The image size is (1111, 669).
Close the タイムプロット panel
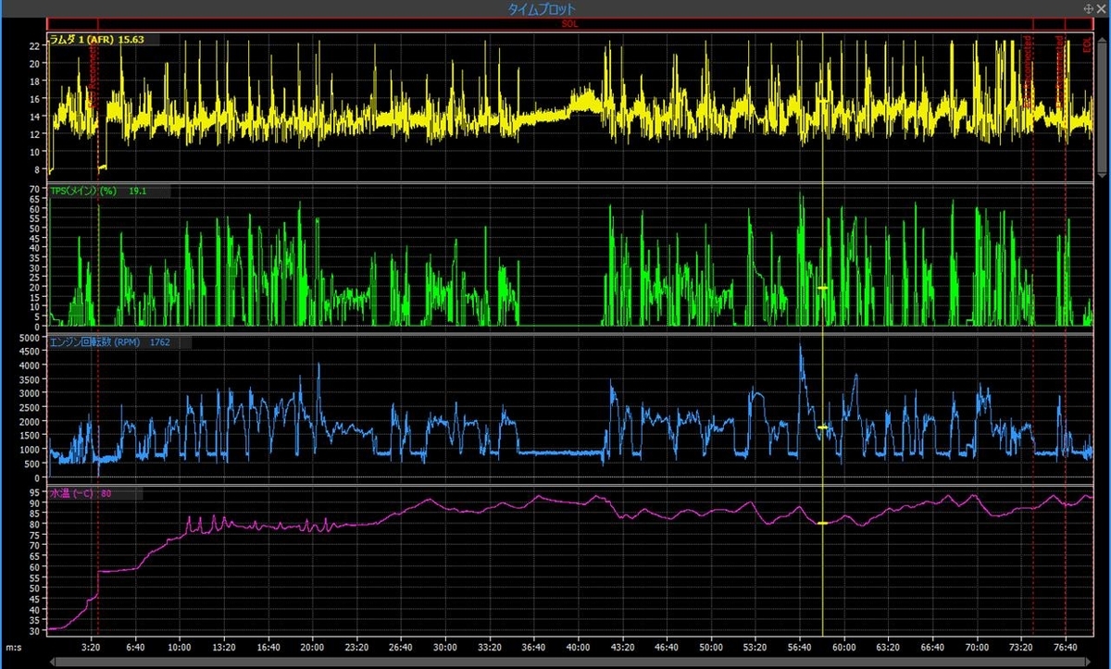point(1103,7)
